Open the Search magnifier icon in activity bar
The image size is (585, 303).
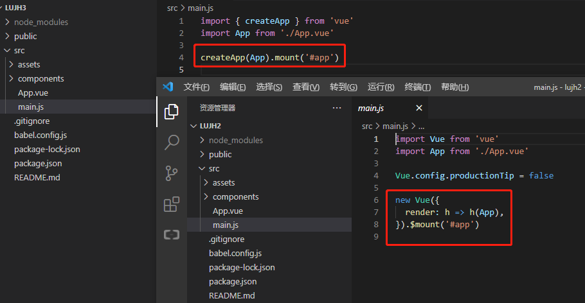[x=172, y=143]
